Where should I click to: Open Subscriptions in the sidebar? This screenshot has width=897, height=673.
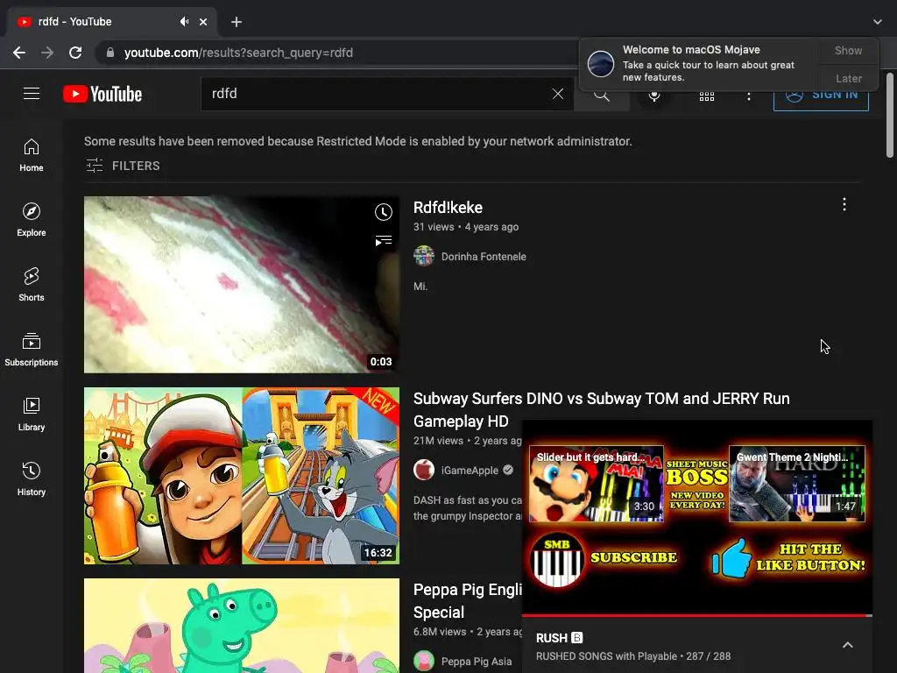(32, 349)
